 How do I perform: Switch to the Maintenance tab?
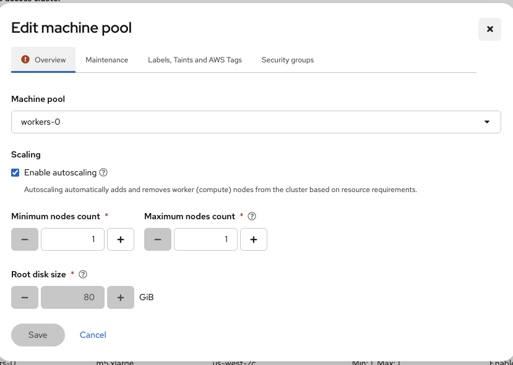pyautogui.click(x=106, y=60)
